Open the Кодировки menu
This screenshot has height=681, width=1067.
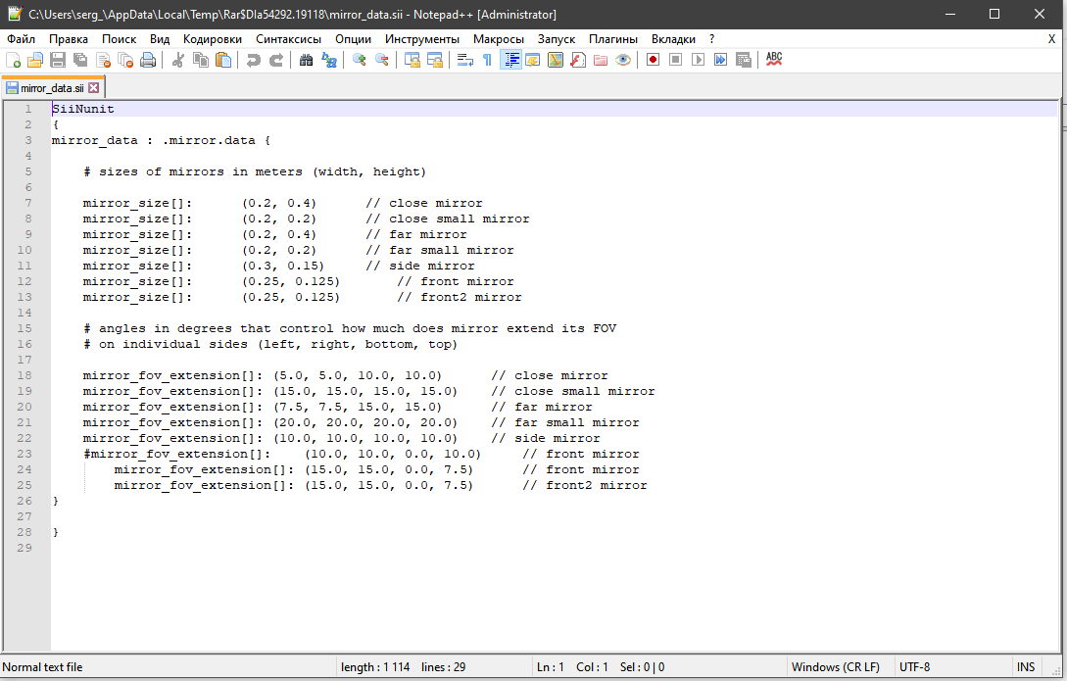click(213, 39)
